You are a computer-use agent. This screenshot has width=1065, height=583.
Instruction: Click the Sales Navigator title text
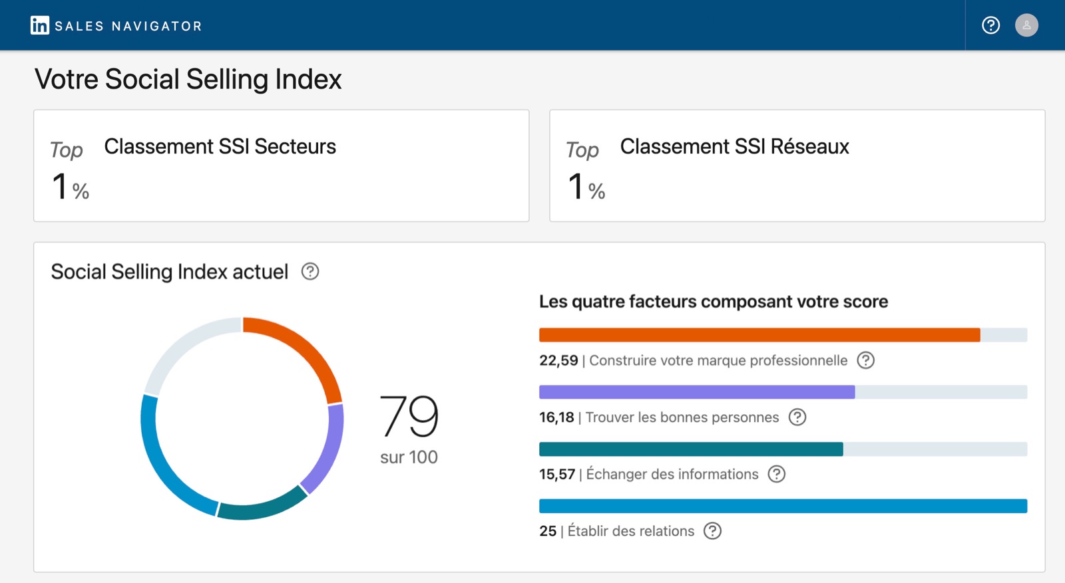click(128, 26)
